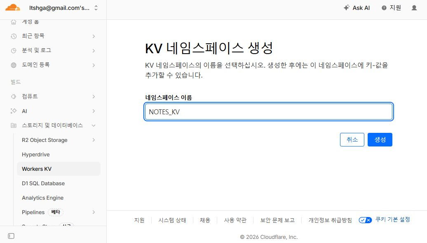The image size is (427, 243).
Task: Click the 분석 및 로그 chart icon
Action: coord(14,51)
